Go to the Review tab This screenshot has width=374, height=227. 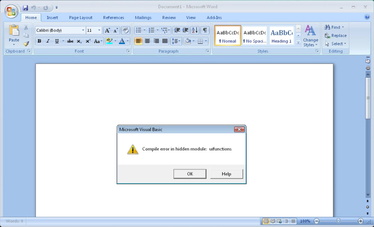[x=169, y=18]
